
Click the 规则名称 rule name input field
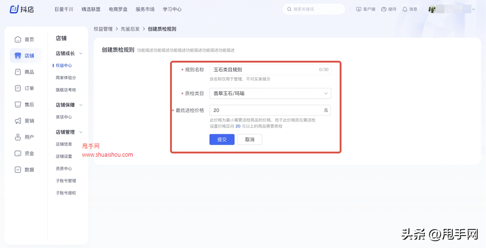(264, 70)
